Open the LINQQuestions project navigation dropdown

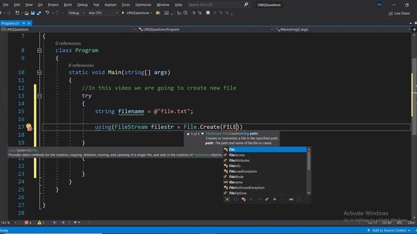coord(68,29)
